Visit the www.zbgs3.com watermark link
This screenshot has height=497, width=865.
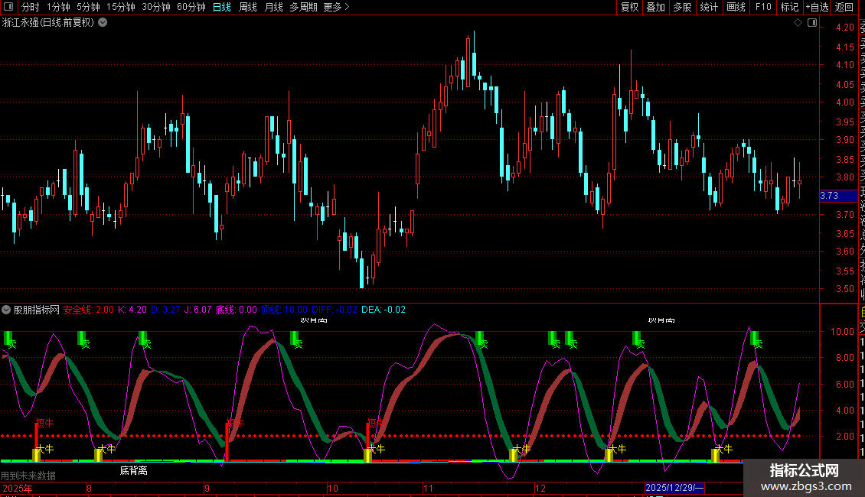point(804,486)
